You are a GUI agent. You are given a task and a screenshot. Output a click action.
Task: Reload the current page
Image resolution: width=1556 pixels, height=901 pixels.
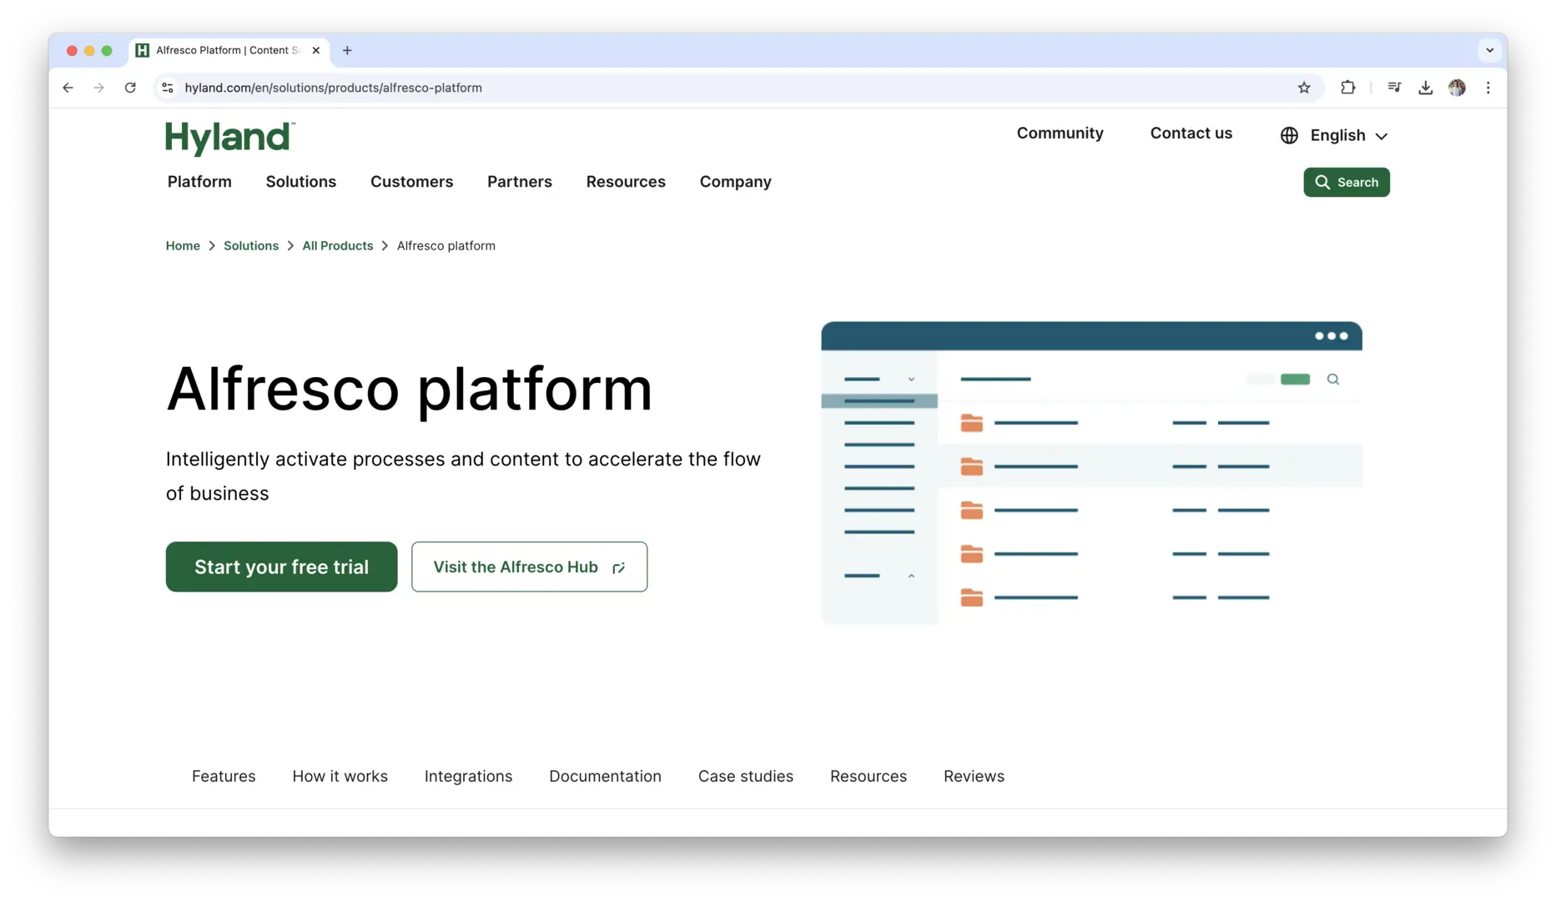[x=130, y=88]
